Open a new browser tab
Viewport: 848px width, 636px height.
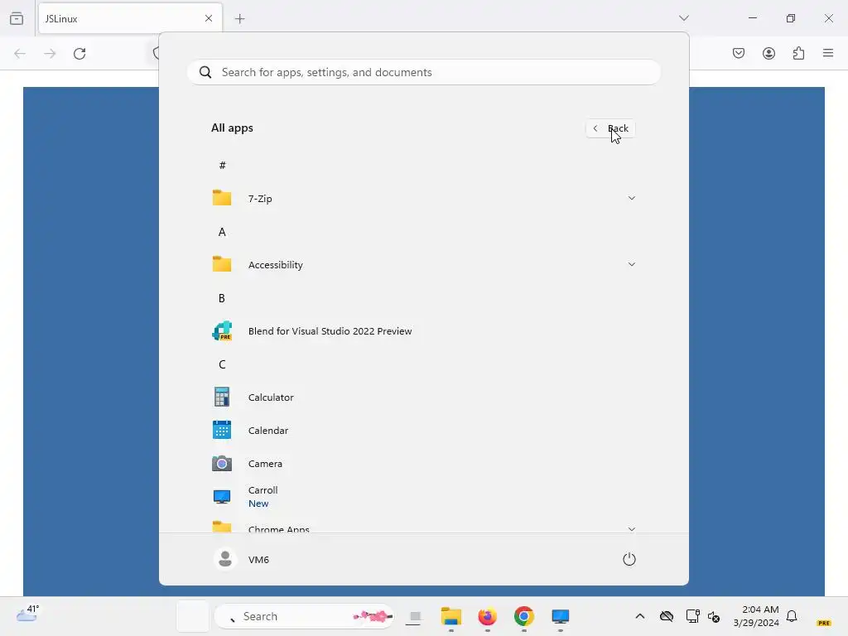coord(239,19)
